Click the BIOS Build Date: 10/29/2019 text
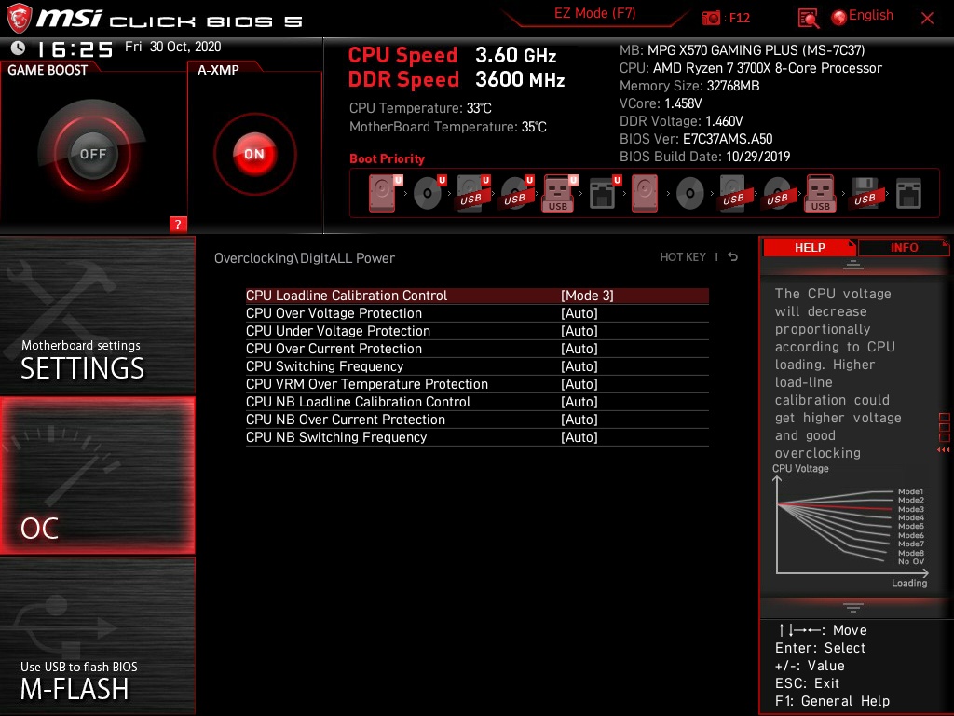 (x=704, y=157)
